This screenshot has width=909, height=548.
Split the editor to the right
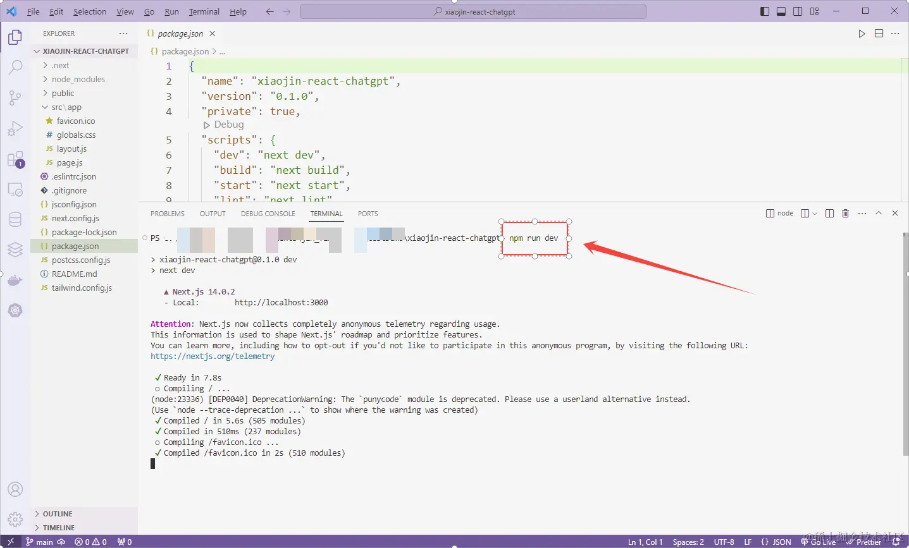click(x=879, y=33)
